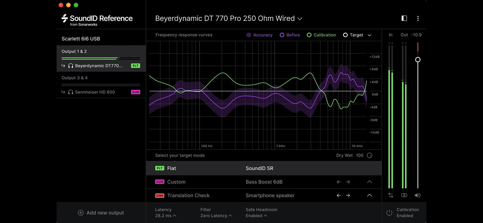
Task: Select the Translation Check target mode
Action: 264,195
